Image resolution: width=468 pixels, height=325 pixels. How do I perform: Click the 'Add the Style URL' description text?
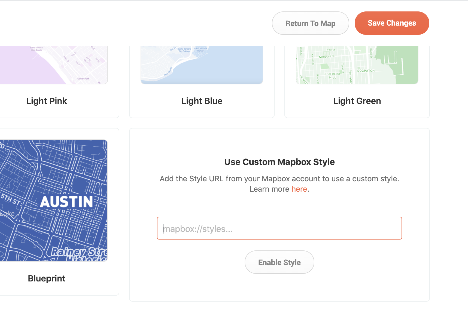(x=279, y=179)
